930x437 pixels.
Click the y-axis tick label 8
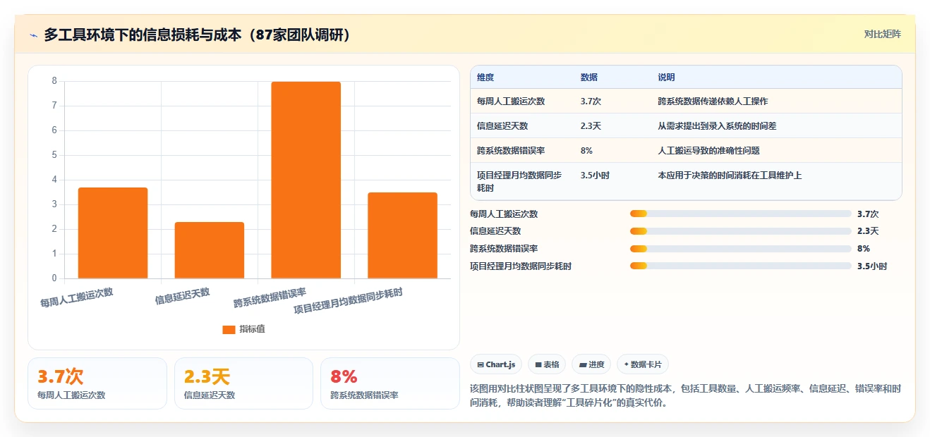[x=54, y=81]
